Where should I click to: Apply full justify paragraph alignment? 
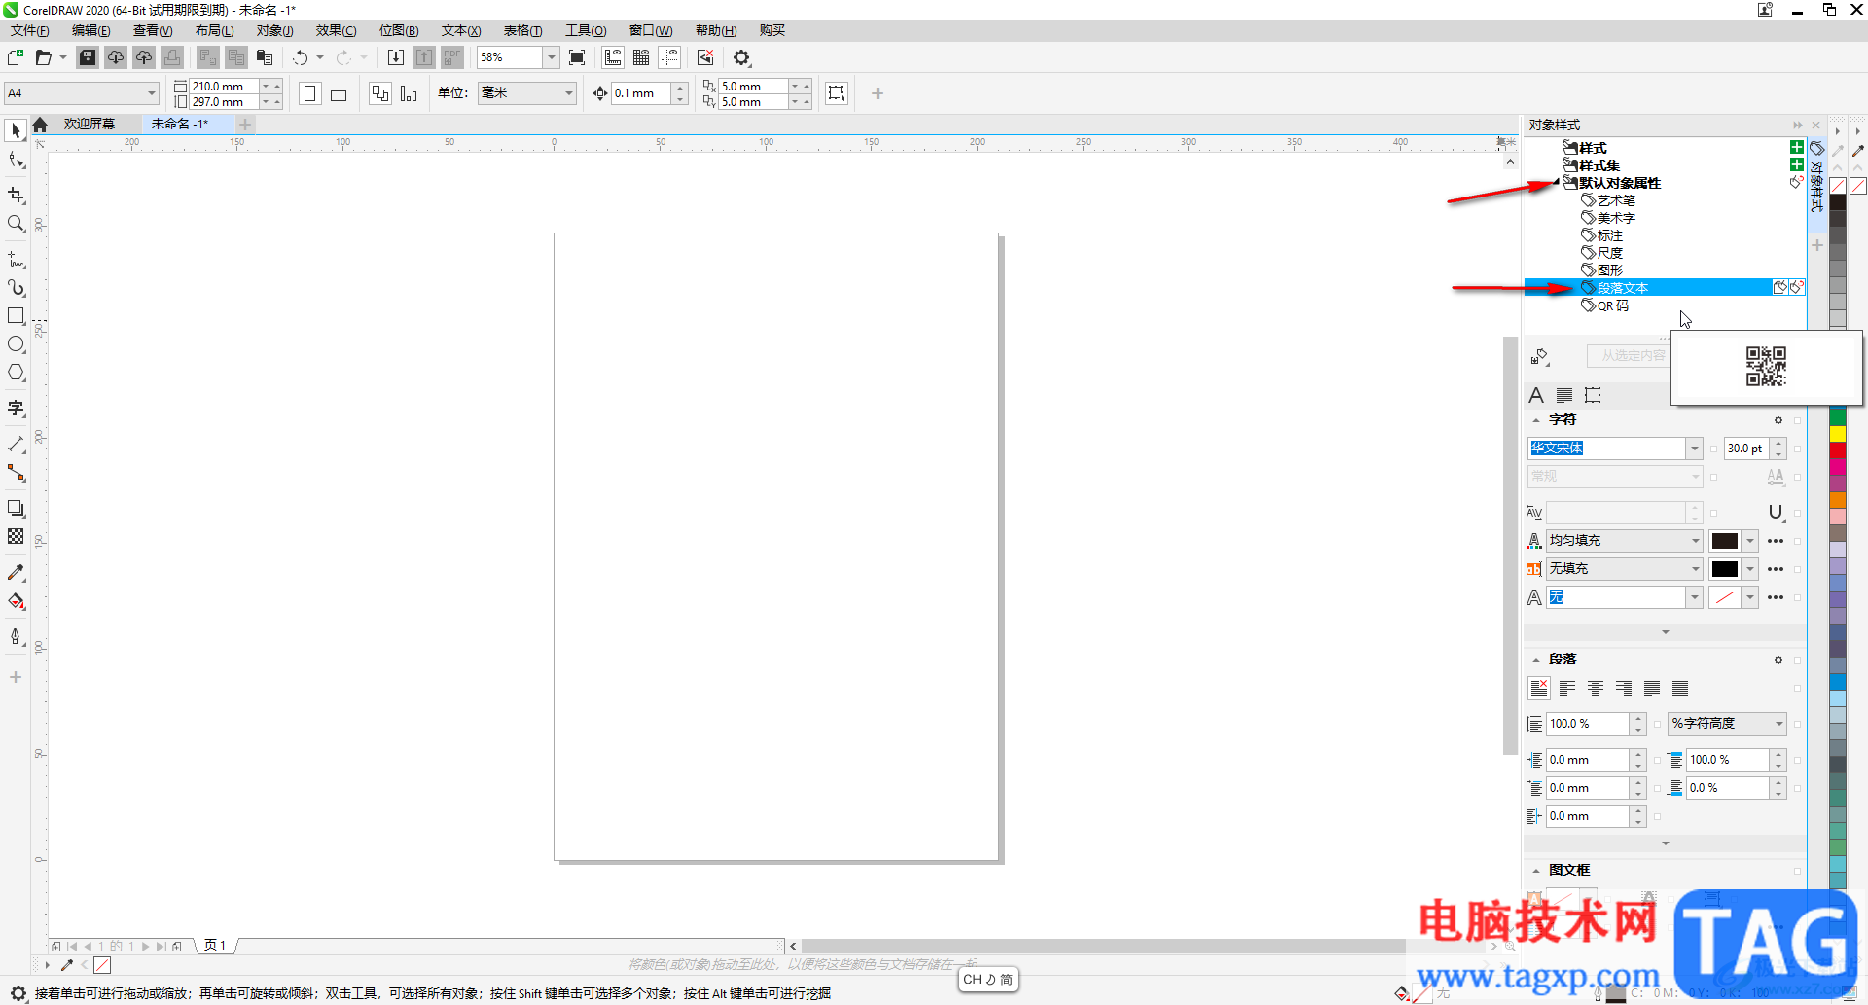pos(1652,689)
